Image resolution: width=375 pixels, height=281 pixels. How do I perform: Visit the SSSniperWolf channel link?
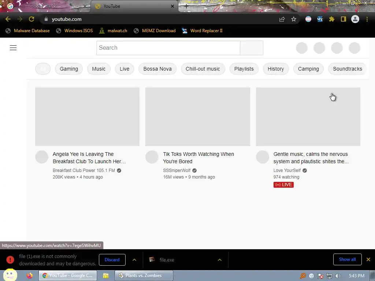point(177,171)
